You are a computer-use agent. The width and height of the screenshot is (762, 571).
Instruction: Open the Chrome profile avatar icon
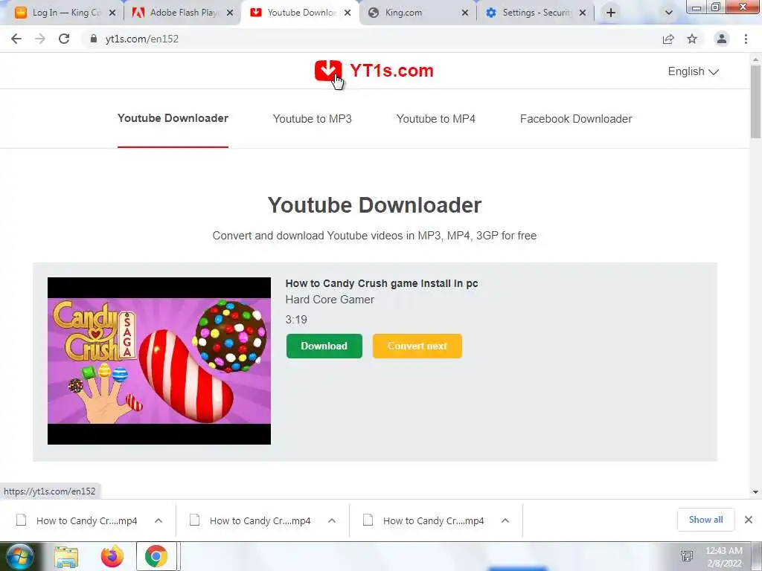pyautogui.click(x=722, y=39)
